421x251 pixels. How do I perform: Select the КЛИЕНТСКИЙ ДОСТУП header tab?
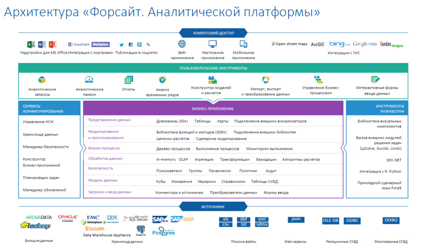tap(214, 33)
